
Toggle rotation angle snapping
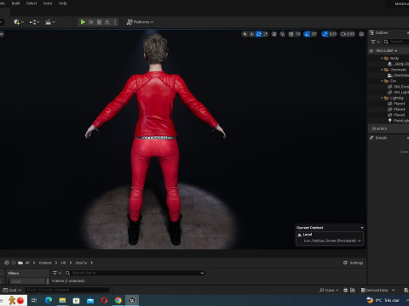pyautogui.click(x=307, y=34)
